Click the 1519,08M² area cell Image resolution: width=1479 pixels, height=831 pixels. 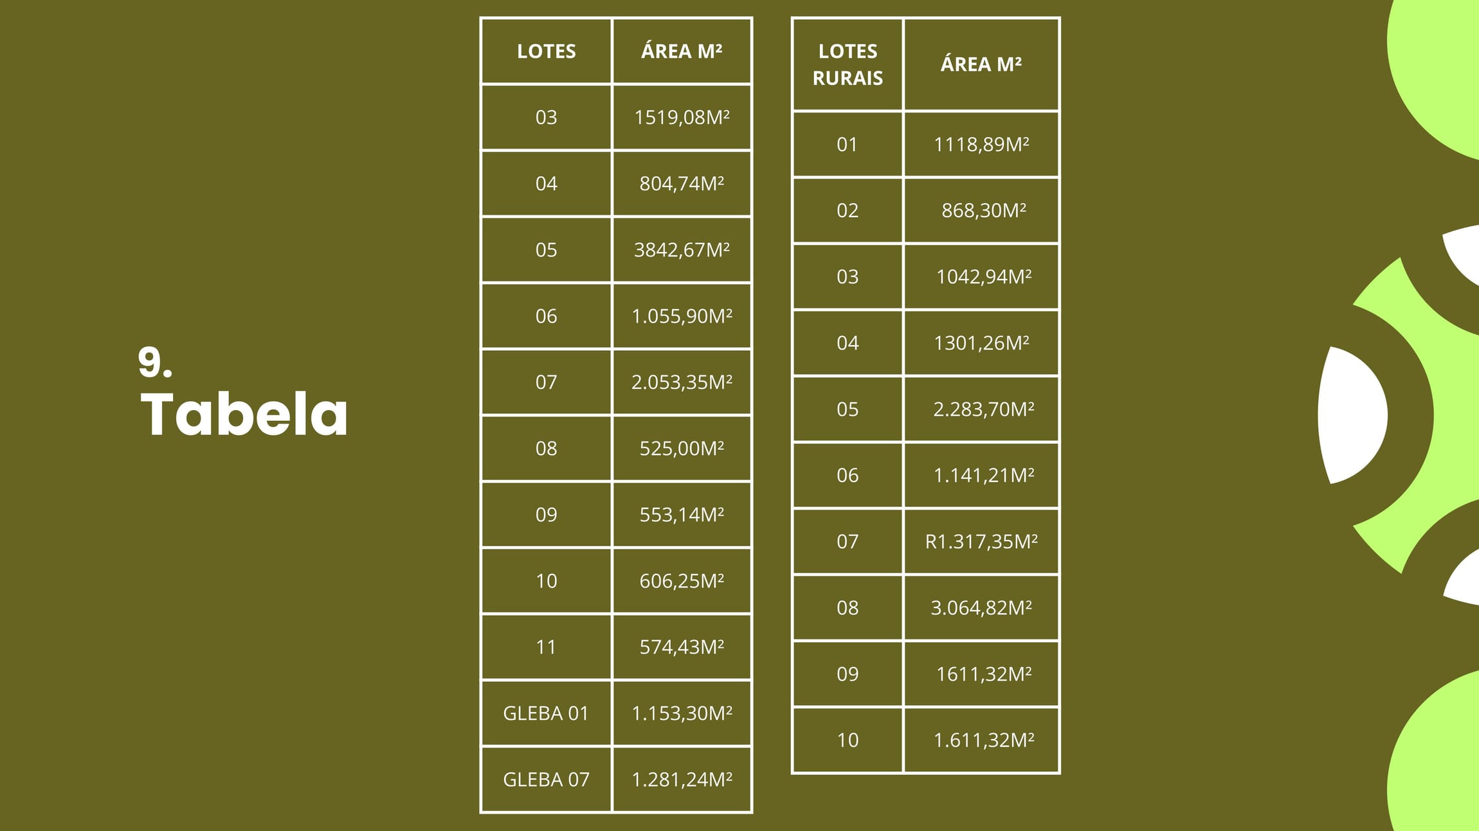pos(682,118)
